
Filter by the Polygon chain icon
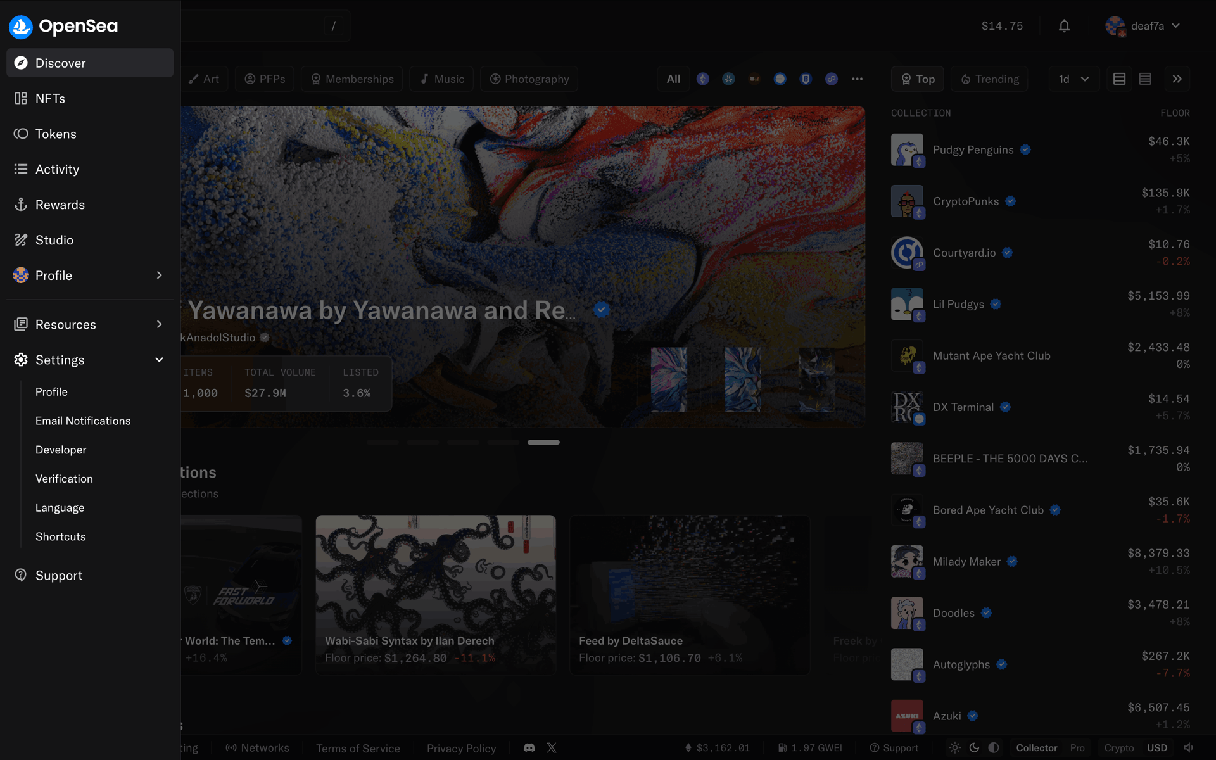pos(832,79)
